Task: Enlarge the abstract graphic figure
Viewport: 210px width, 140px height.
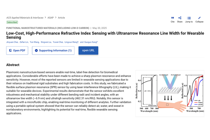Action: [x=169, y=93]
